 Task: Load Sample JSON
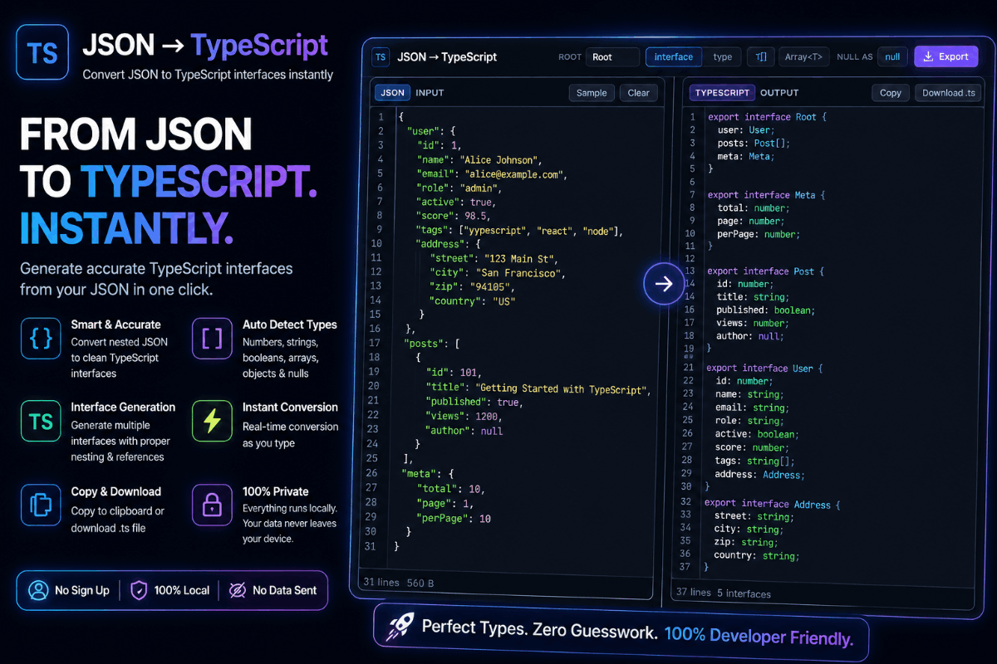click(x=592, y=93)
